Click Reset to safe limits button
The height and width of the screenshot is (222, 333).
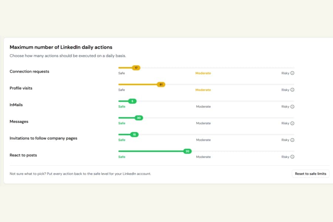310,174
